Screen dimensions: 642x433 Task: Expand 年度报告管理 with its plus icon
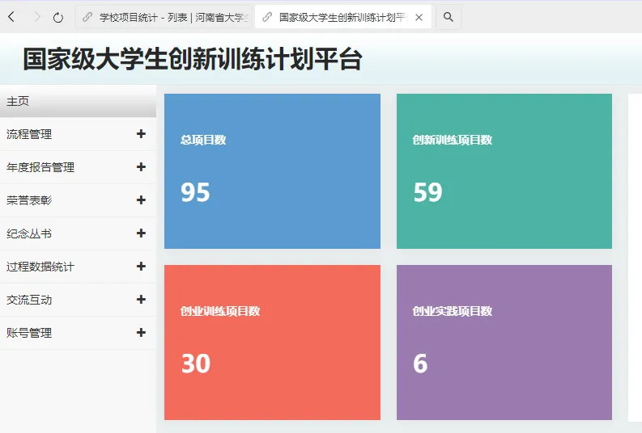tap(141, 166)
